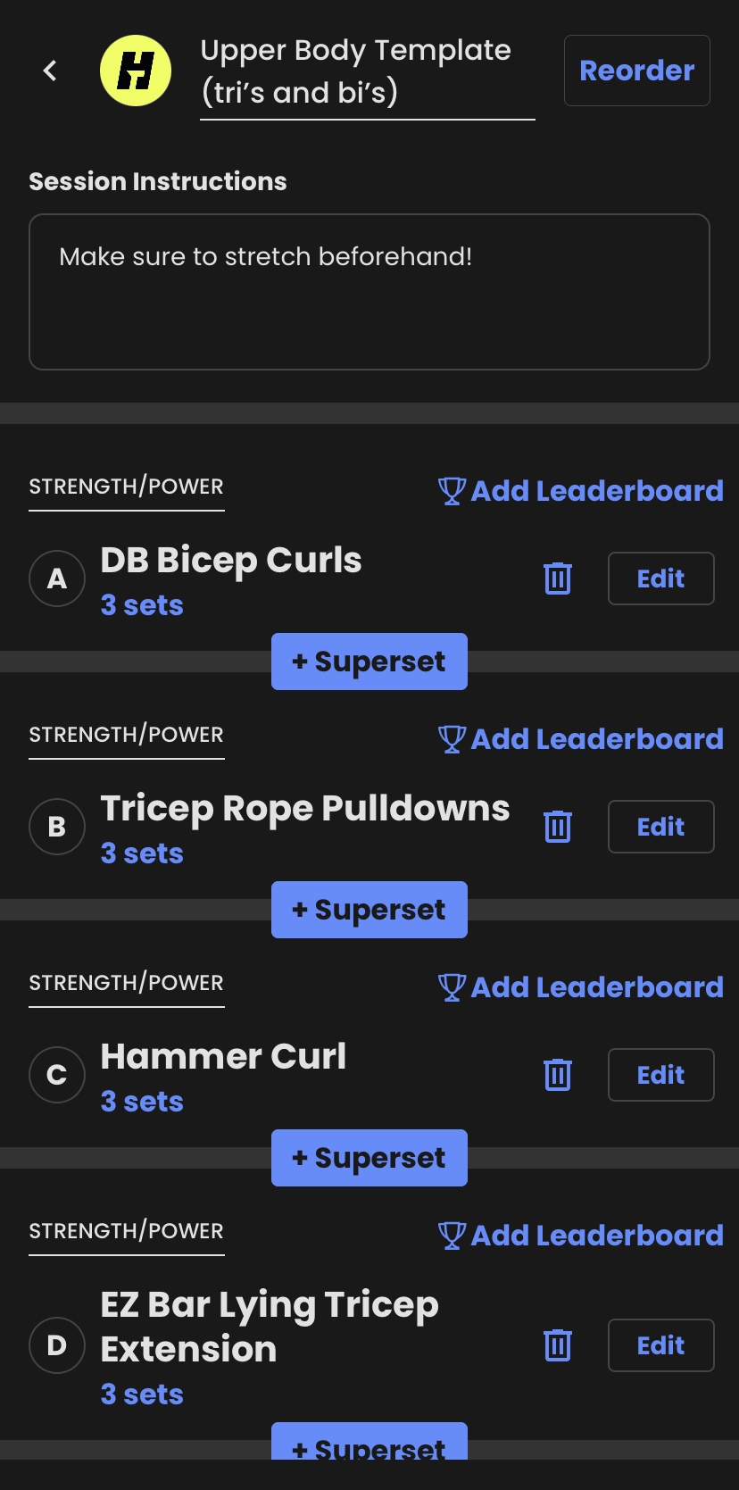
Task: Add Superset below Tricep Rope Pulldowns
Action: point(369,910)
